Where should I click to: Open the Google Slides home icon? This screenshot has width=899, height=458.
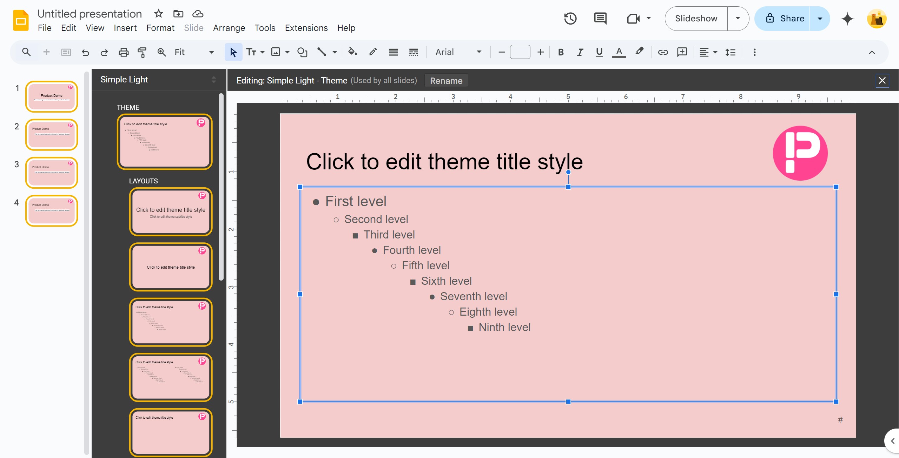tap(21, 20)
